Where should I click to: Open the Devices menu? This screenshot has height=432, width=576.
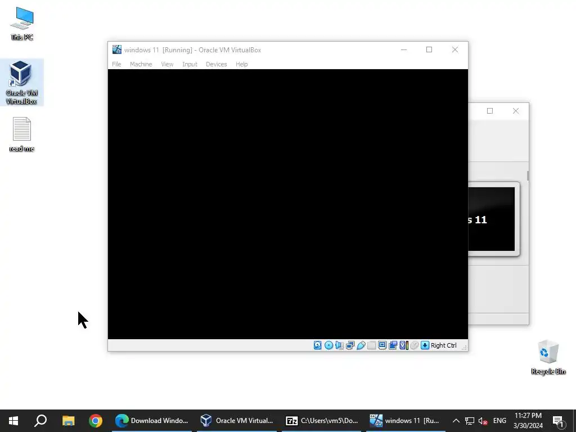click(217, 64)
